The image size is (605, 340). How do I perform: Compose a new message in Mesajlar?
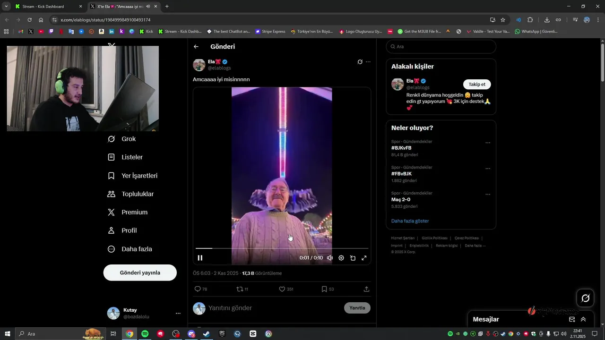[572, 319]
